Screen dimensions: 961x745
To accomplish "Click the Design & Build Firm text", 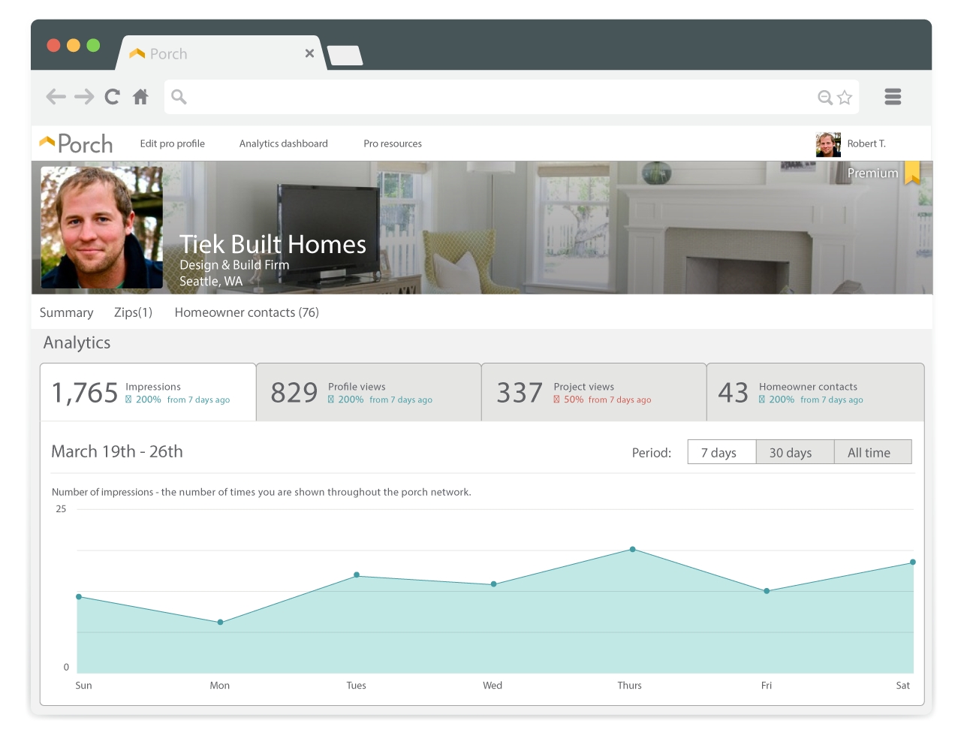I will [234, 265].
